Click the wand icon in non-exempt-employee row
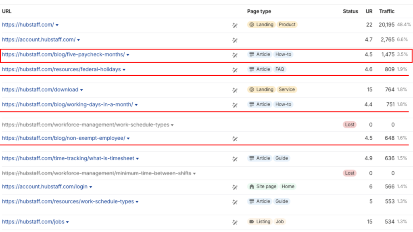413x232 pixels. pyautogui.click(x=235, y=139)
